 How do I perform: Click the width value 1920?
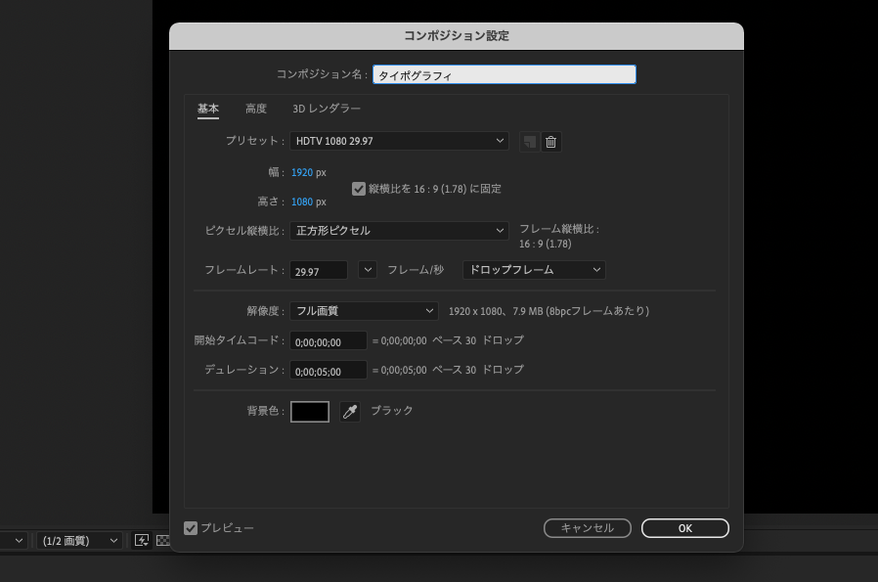tap(302, 172)
